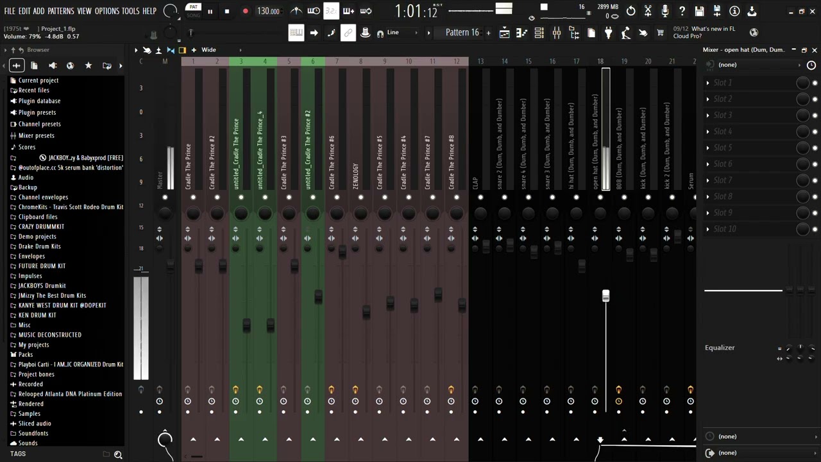Toggle typing keyboard to piano icon
The width and height of the screenshot is (821, 462).
296,33
